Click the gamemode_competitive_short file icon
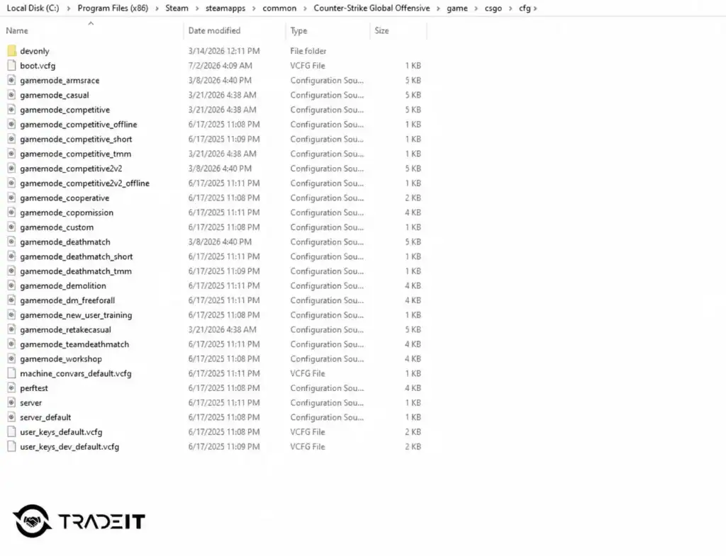The height and width of the screenshot is (556, 726). (x=11, y=139)
